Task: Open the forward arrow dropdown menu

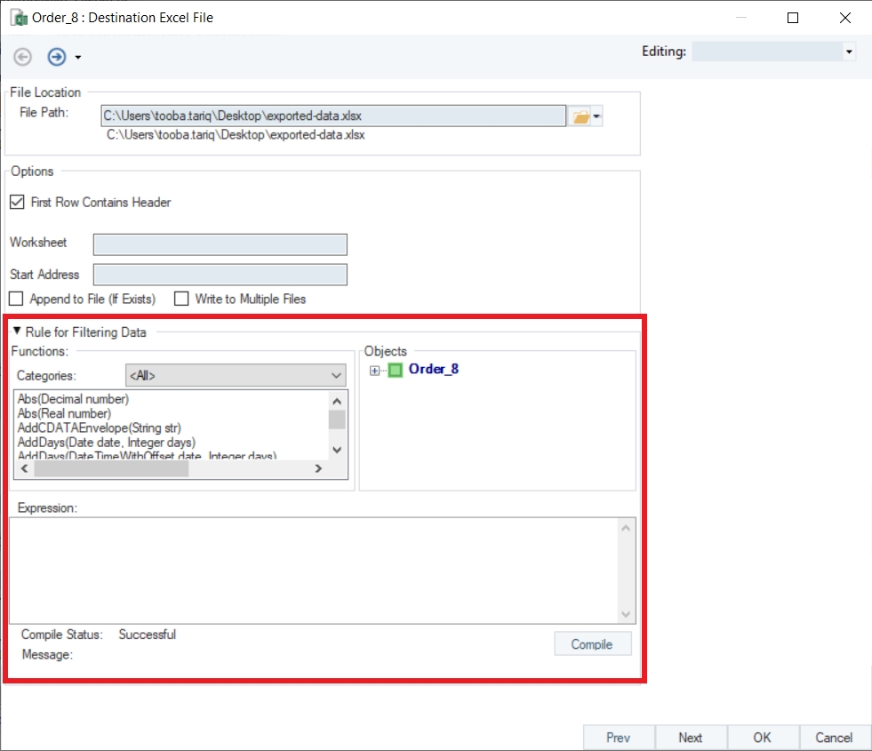Action: [x=78, y=58]
